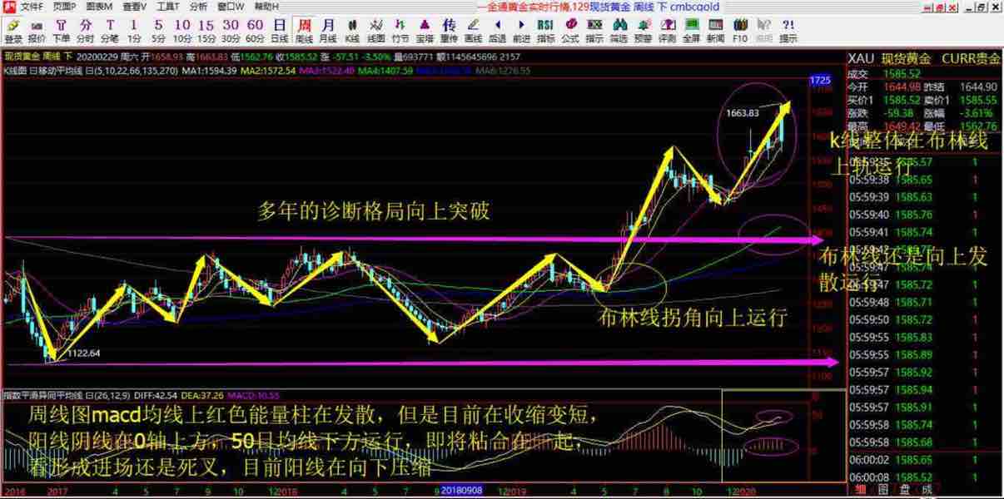The width and height of the screenshot is (1004, 499).
Task: Select the 周线 weekly period button
Action: click(304, 31)
